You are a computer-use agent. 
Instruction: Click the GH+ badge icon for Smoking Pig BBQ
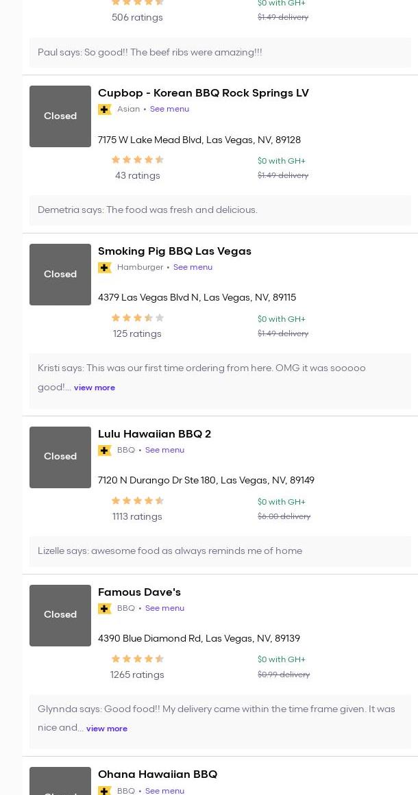pyautogui.click(x=105, y=268)
